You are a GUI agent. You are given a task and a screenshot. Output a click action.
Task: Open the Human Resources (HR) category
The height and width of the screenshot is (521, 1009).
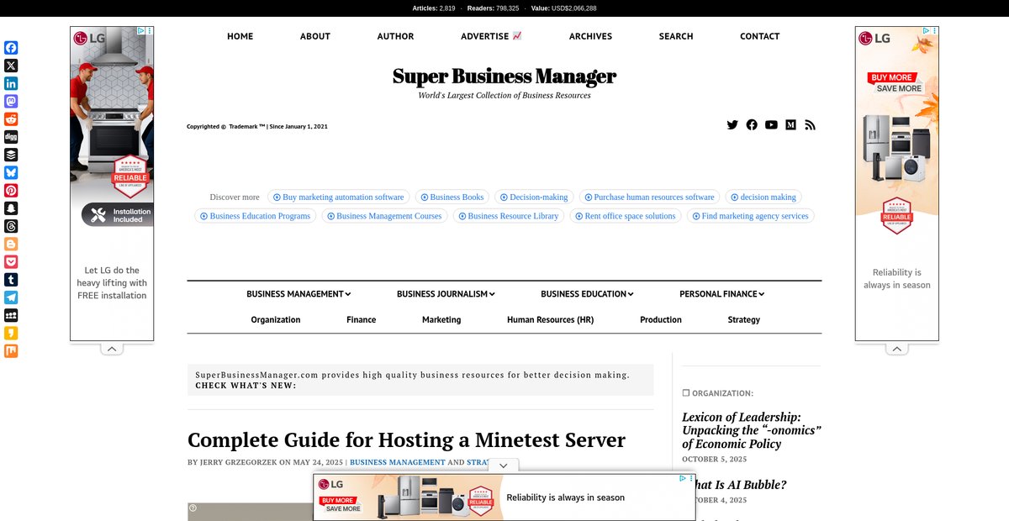click(550, 319)
